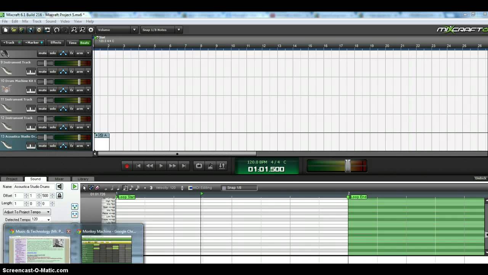Click the zoom in magnifier icon
Screen dimensions: 488x275
[74, 30]
